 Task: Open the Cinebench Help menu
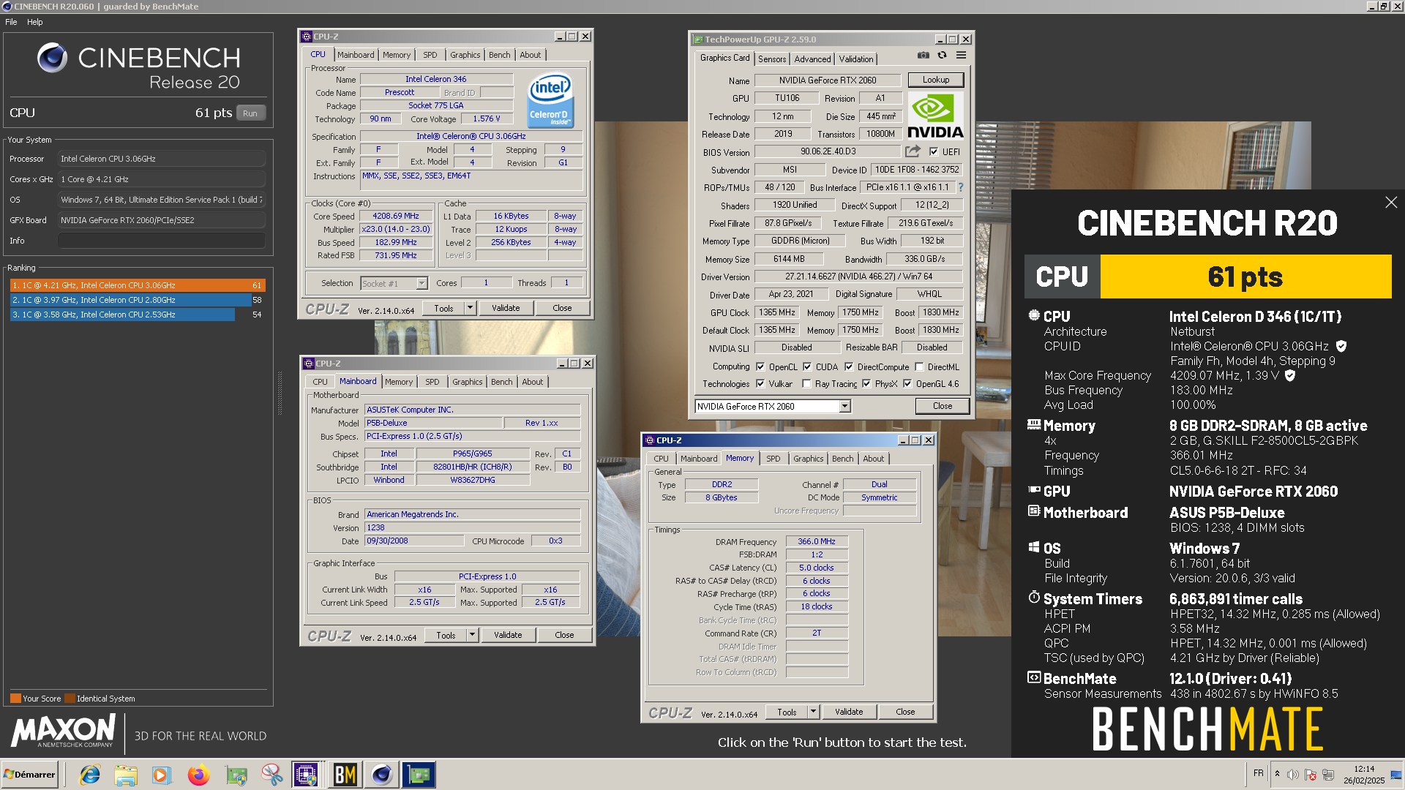click(x=35, y=22)
